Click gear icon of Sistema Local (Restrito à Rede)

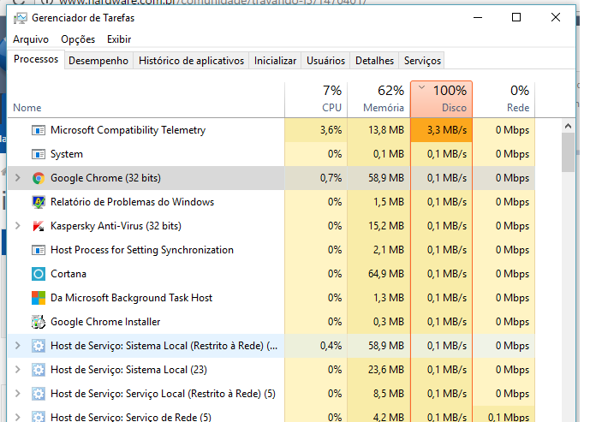(x=39, y=346)
